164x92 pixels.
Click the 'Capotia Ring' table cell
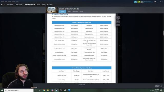click(89, 26)
